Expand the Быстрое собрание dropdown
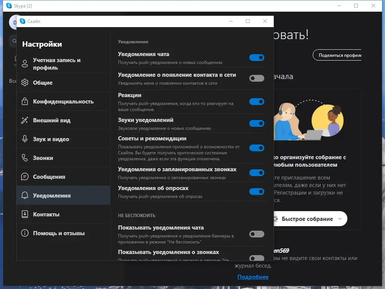 [x=340, y=219]
